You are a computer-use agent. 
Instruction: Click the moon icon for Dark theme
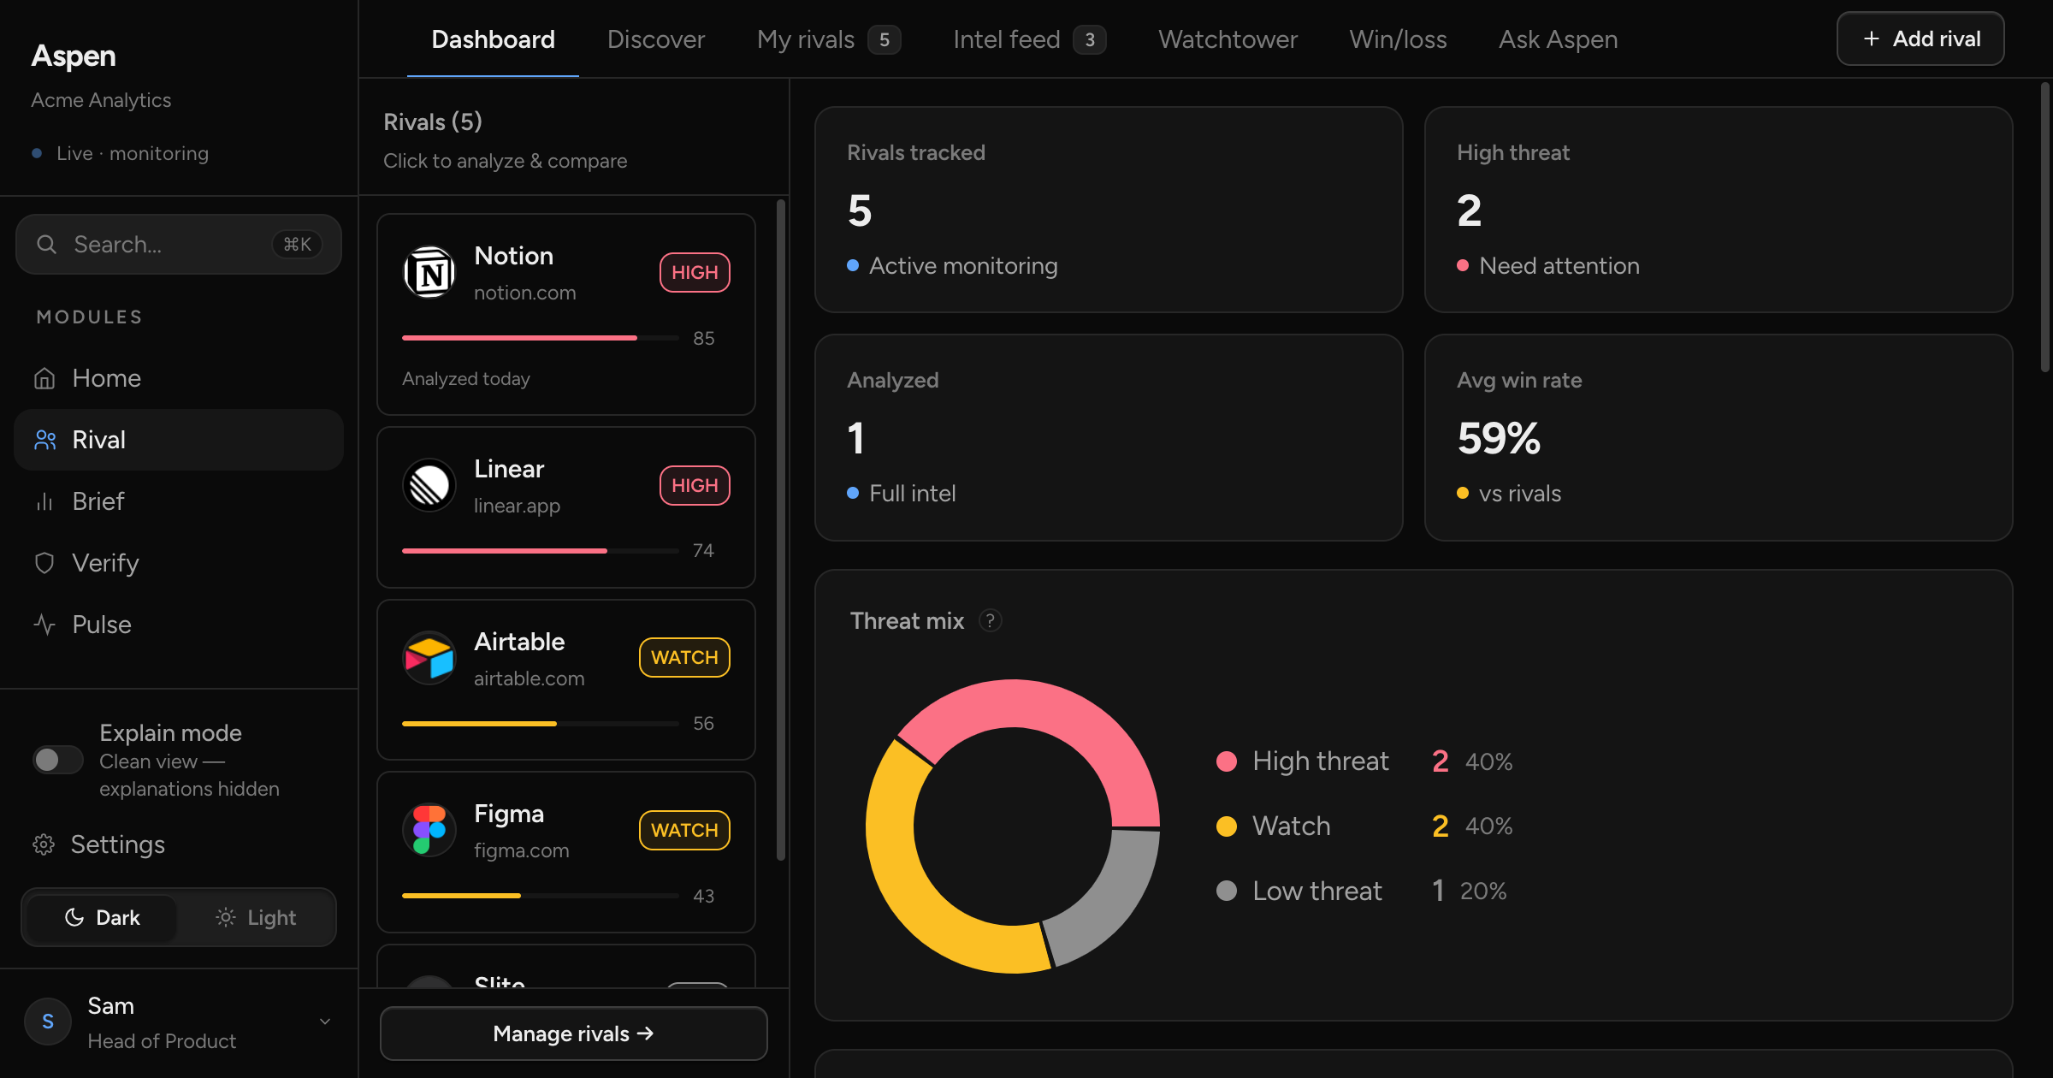pos(74,918)
